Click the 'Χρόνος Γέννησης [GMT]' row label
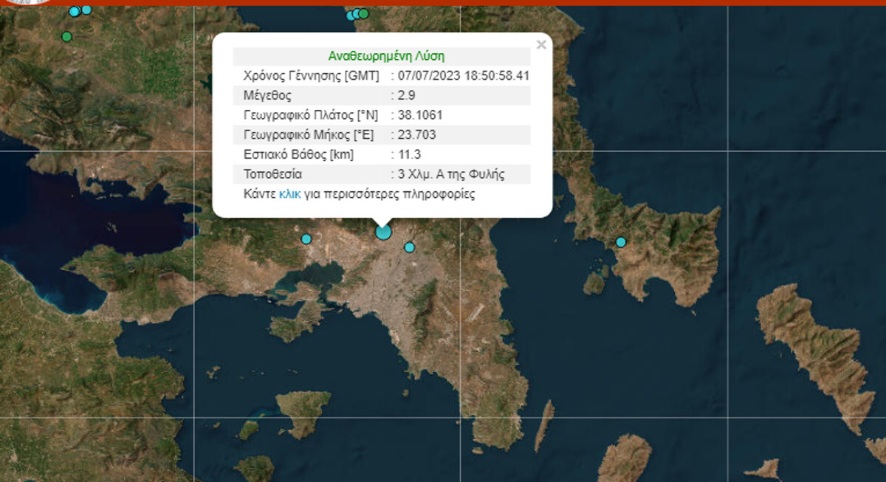This screenshot has height=482, width=886. [x=311, y=75]
